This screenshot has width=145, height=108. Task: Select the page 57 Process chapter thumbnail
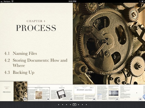click(x=14, y=91)
